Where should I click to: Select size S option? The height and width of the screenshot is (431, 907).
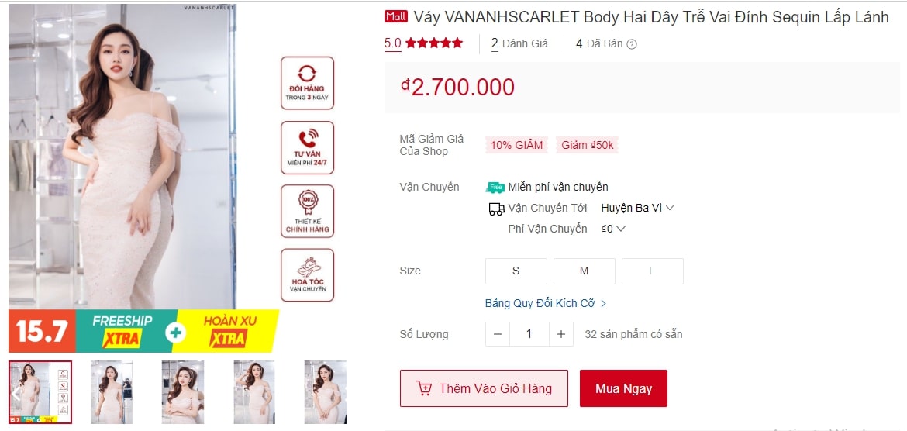(x=516, y=271)
